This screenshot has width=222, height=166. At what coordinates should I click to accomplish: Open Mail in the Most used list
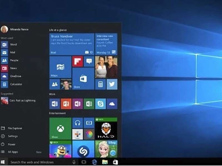tap(8, 52)
